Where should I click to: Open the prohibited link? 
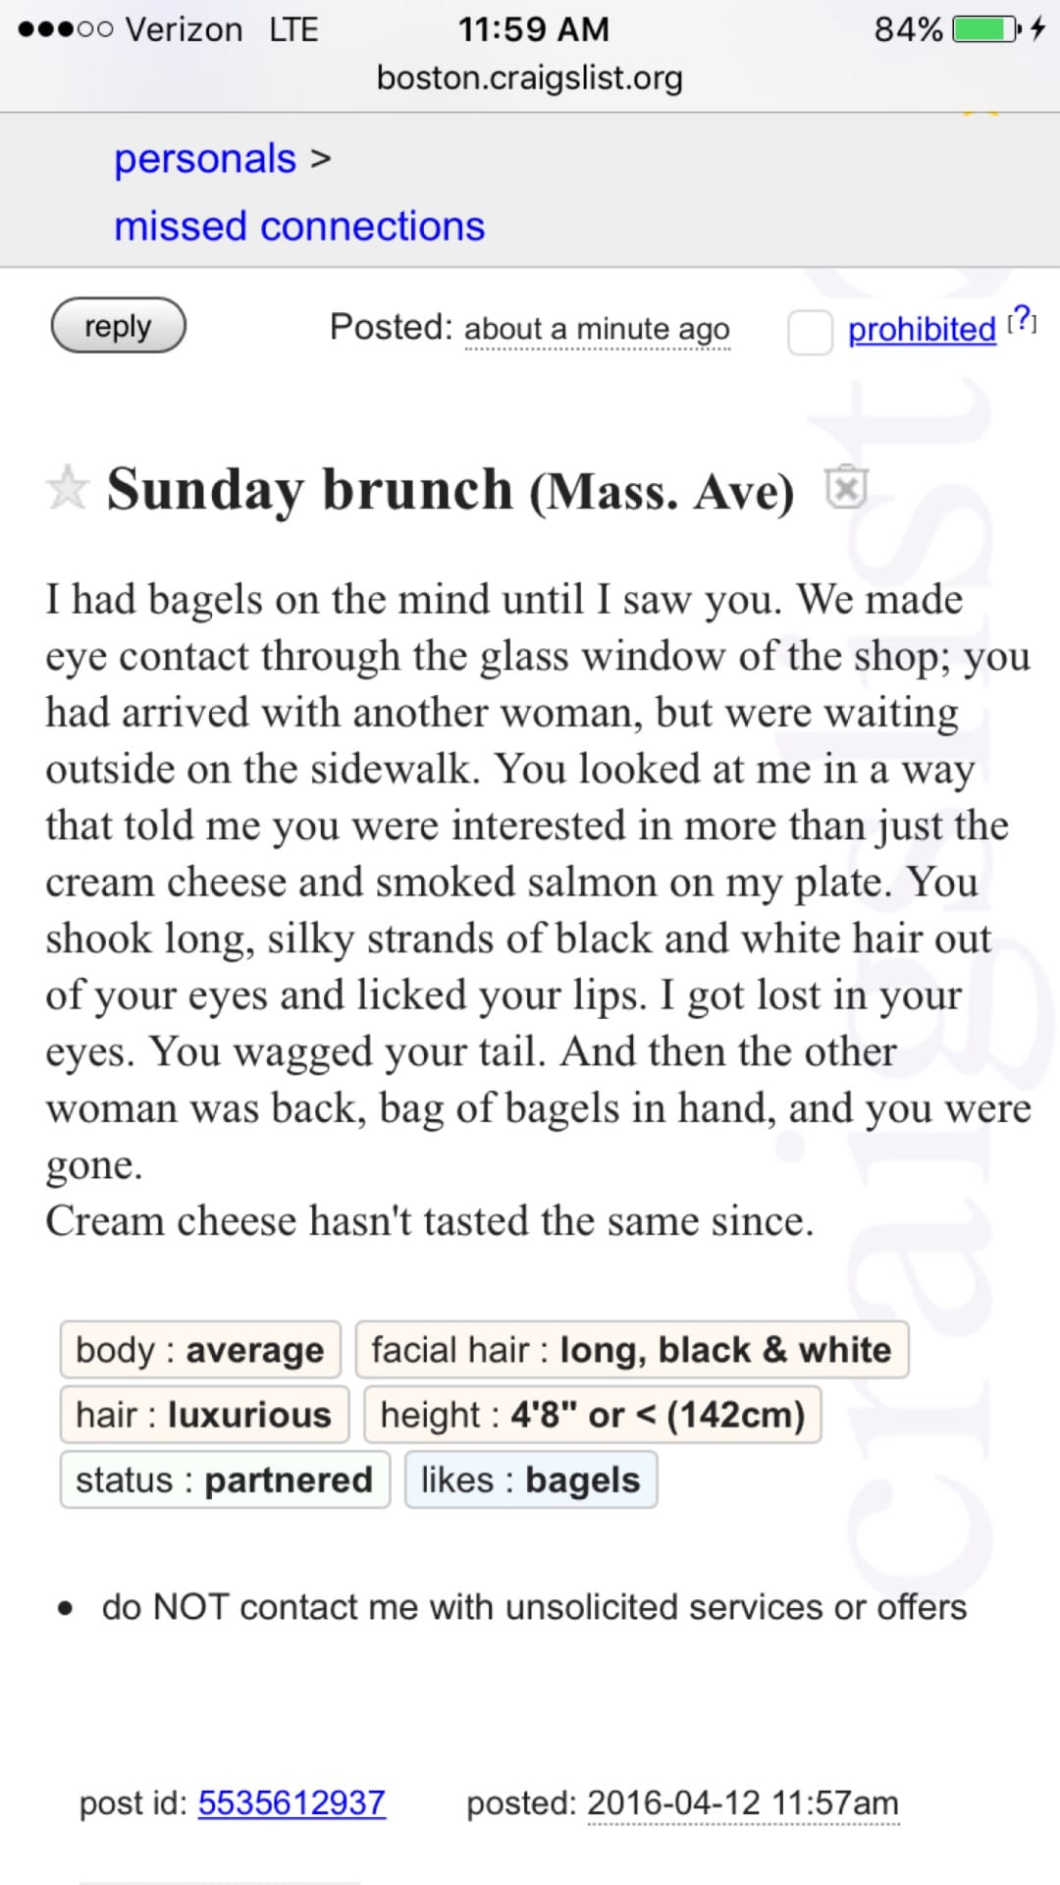[922, 330]
